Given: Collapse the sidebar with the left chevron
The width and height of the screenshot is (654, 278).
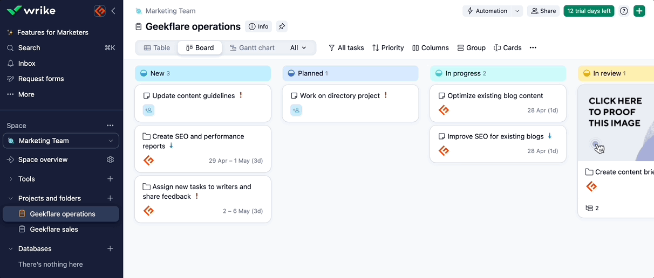Looking at the screenshot, I should 113,11.
